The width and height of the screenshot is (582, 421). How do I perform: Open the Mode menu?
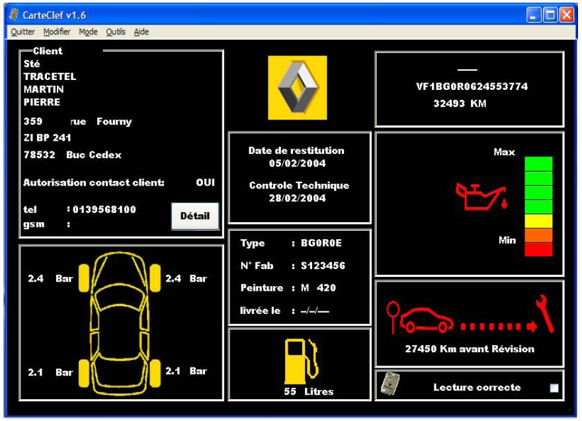tap(88, 32)
